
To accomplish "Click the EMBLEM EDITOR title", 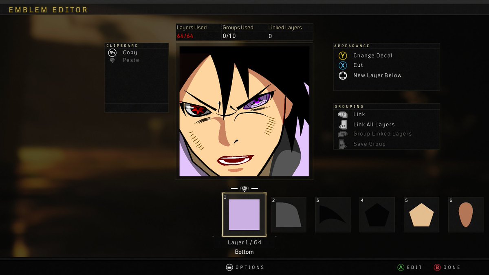I will 48,10.
